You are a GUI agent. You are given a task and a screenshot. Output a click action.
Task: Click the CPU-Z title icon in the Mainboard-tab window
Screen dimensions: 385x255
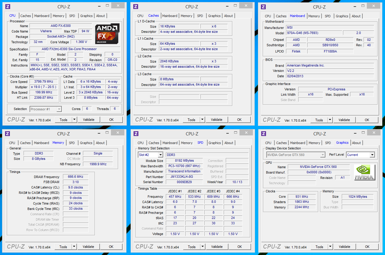[x=263, y=7]
